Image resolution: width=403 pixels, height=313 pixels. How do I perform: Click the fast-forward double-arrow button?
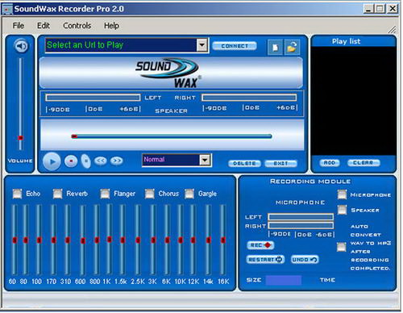[x=117, y=161]
